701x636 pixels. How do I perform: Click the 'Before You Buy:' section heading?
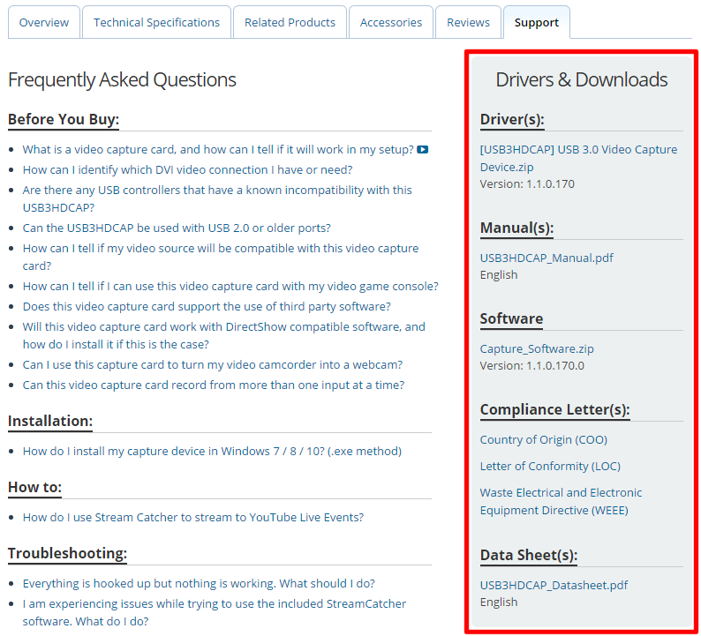pyautogui.click(x=64, y=120)
